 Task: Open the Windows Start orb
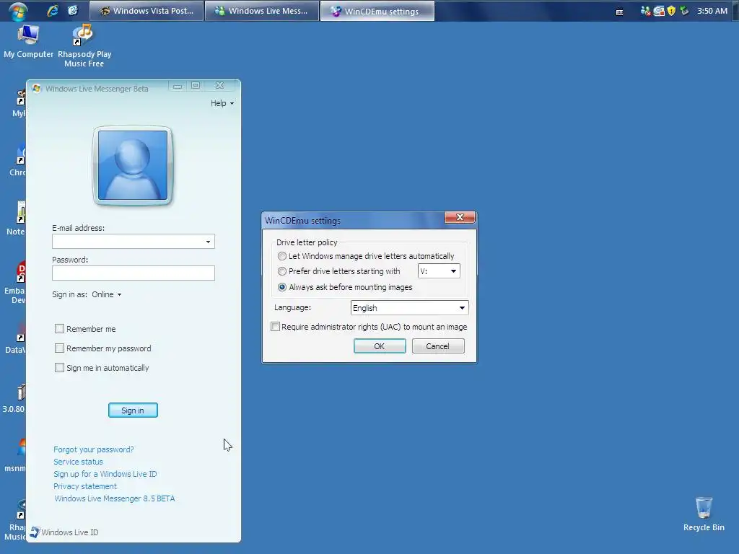(x=18, y=11)
